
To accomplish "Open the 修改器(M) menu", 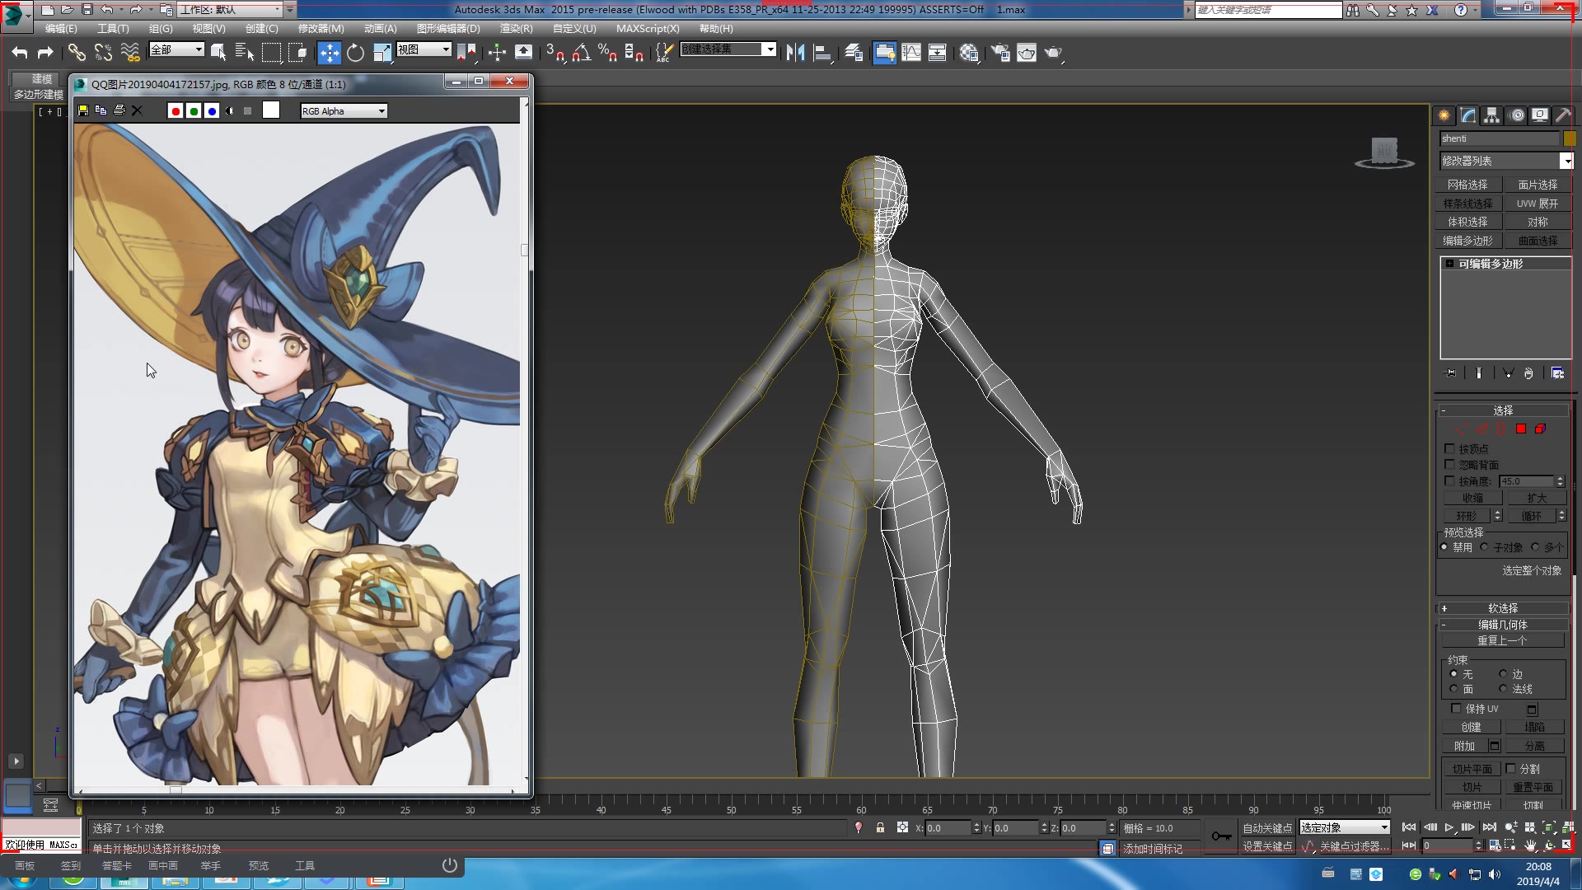I will pos(321,28).
